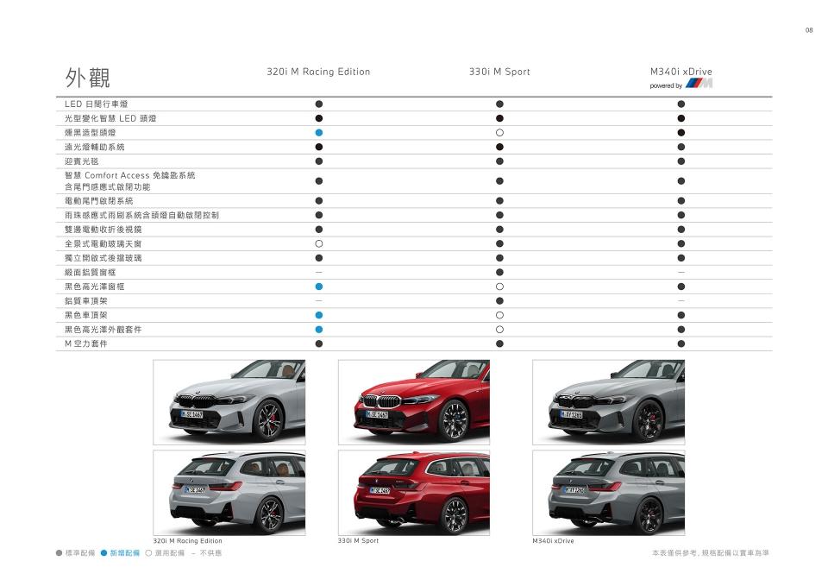Image resolution: width=828 pixels, height=586 pixels.
Task: Select the 320i M Racing Edition column header
Action: pyautogui.click(x=318, y=72)
